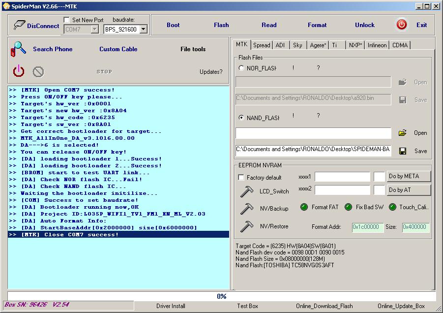Click the xxxx2 input field
Viewport: 443px width, 313px height.
click(342, 190)
